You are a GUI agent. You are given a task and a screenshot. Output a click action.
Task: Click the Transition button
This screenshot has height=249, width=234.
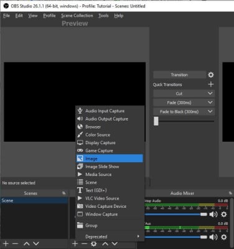179,75
